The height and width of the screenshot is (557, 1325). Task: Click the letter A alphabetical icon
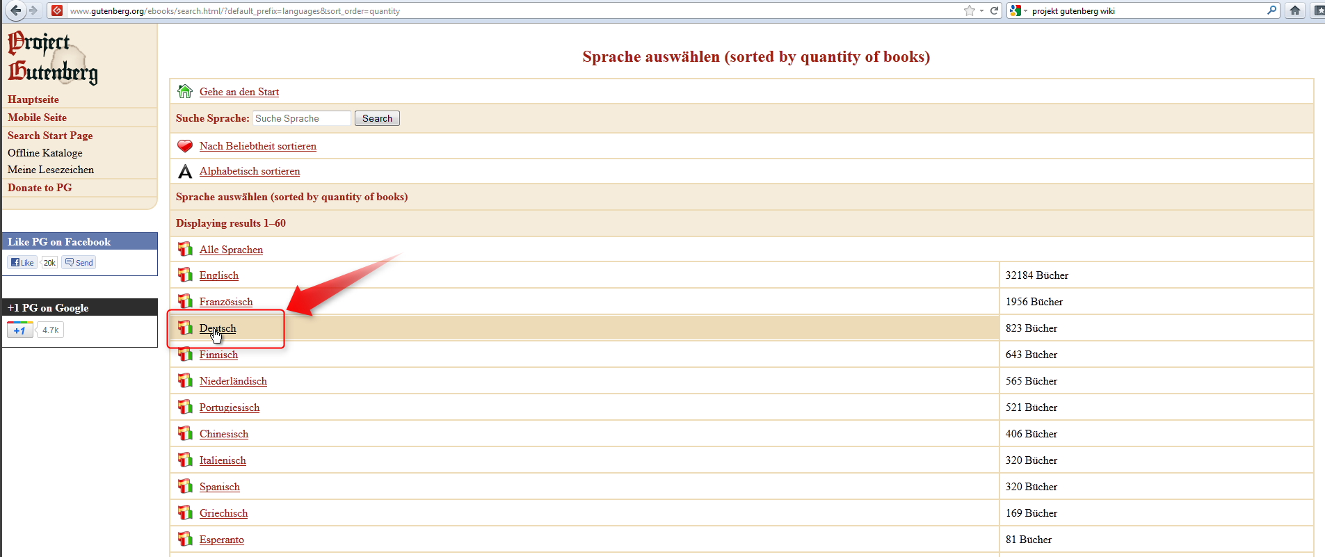185,171
